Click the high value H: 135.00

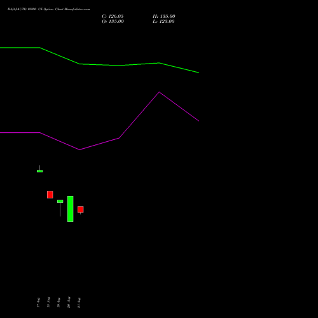pyautogui.click(x=164, y=17)
